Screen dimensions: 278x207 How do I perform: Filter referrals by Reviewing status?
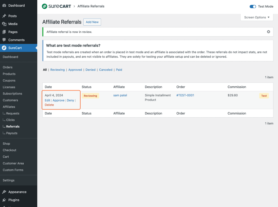(x=57, y=70)
